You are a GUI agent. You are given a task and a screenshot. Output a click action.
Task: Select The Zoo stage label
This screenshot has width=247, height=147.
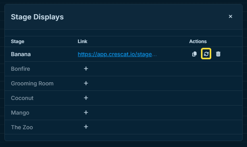click(22, 127)
